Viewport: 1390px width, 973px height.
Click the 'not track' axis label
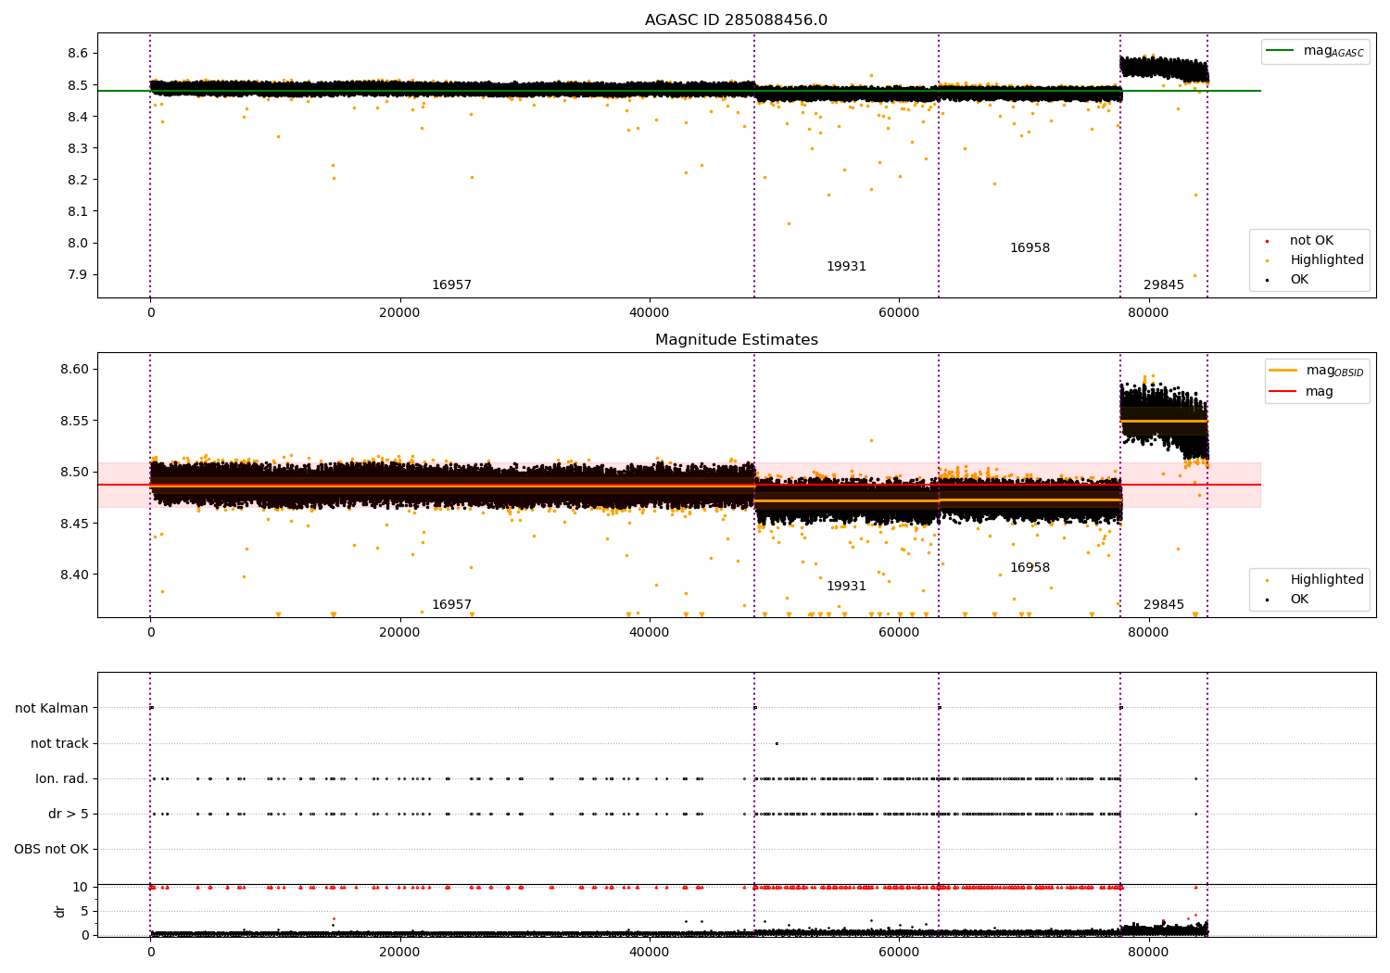coord(59,743)
